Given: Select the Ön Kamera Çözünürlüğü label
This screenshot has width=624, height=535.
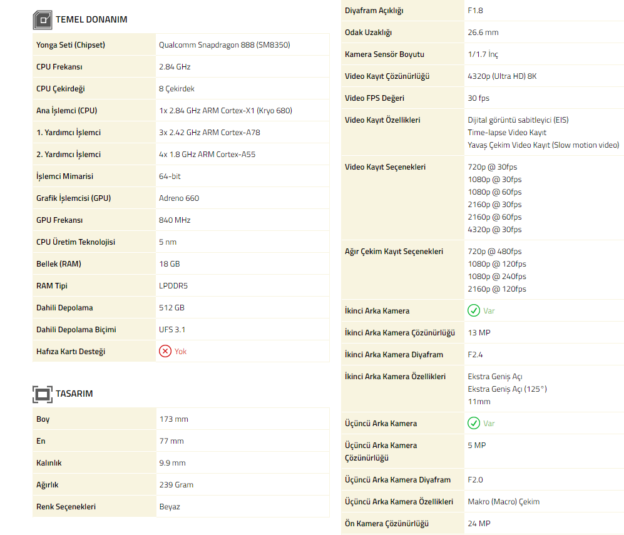Looking at the screenshot, I should tap(387, 524).
